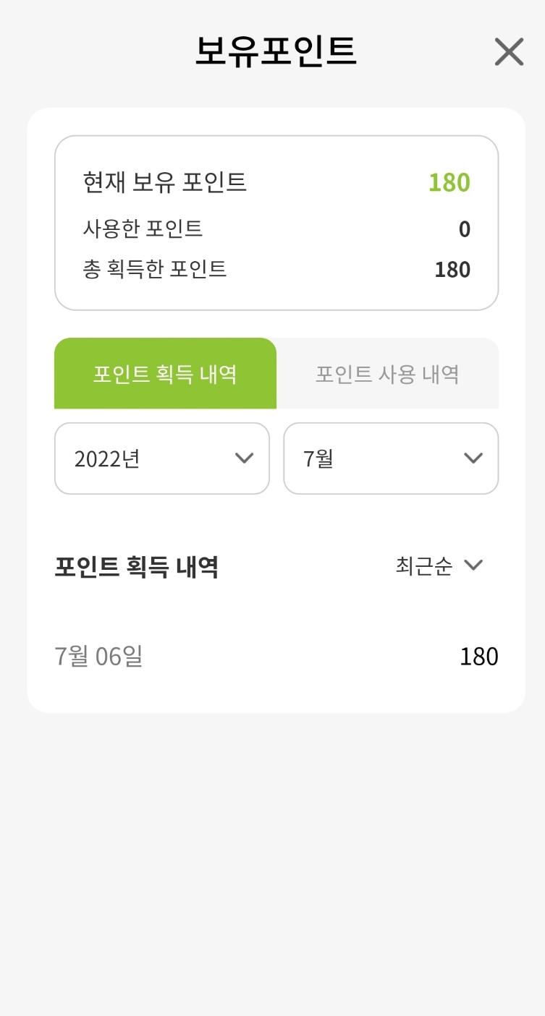
Task: Click the 총 획득한 포인트 label
Action: point(155,269)
